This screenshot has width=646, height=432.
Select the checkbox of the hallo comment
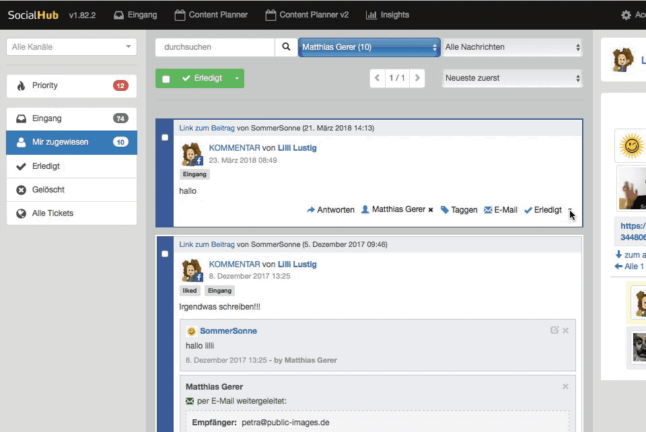pos(165,137)
